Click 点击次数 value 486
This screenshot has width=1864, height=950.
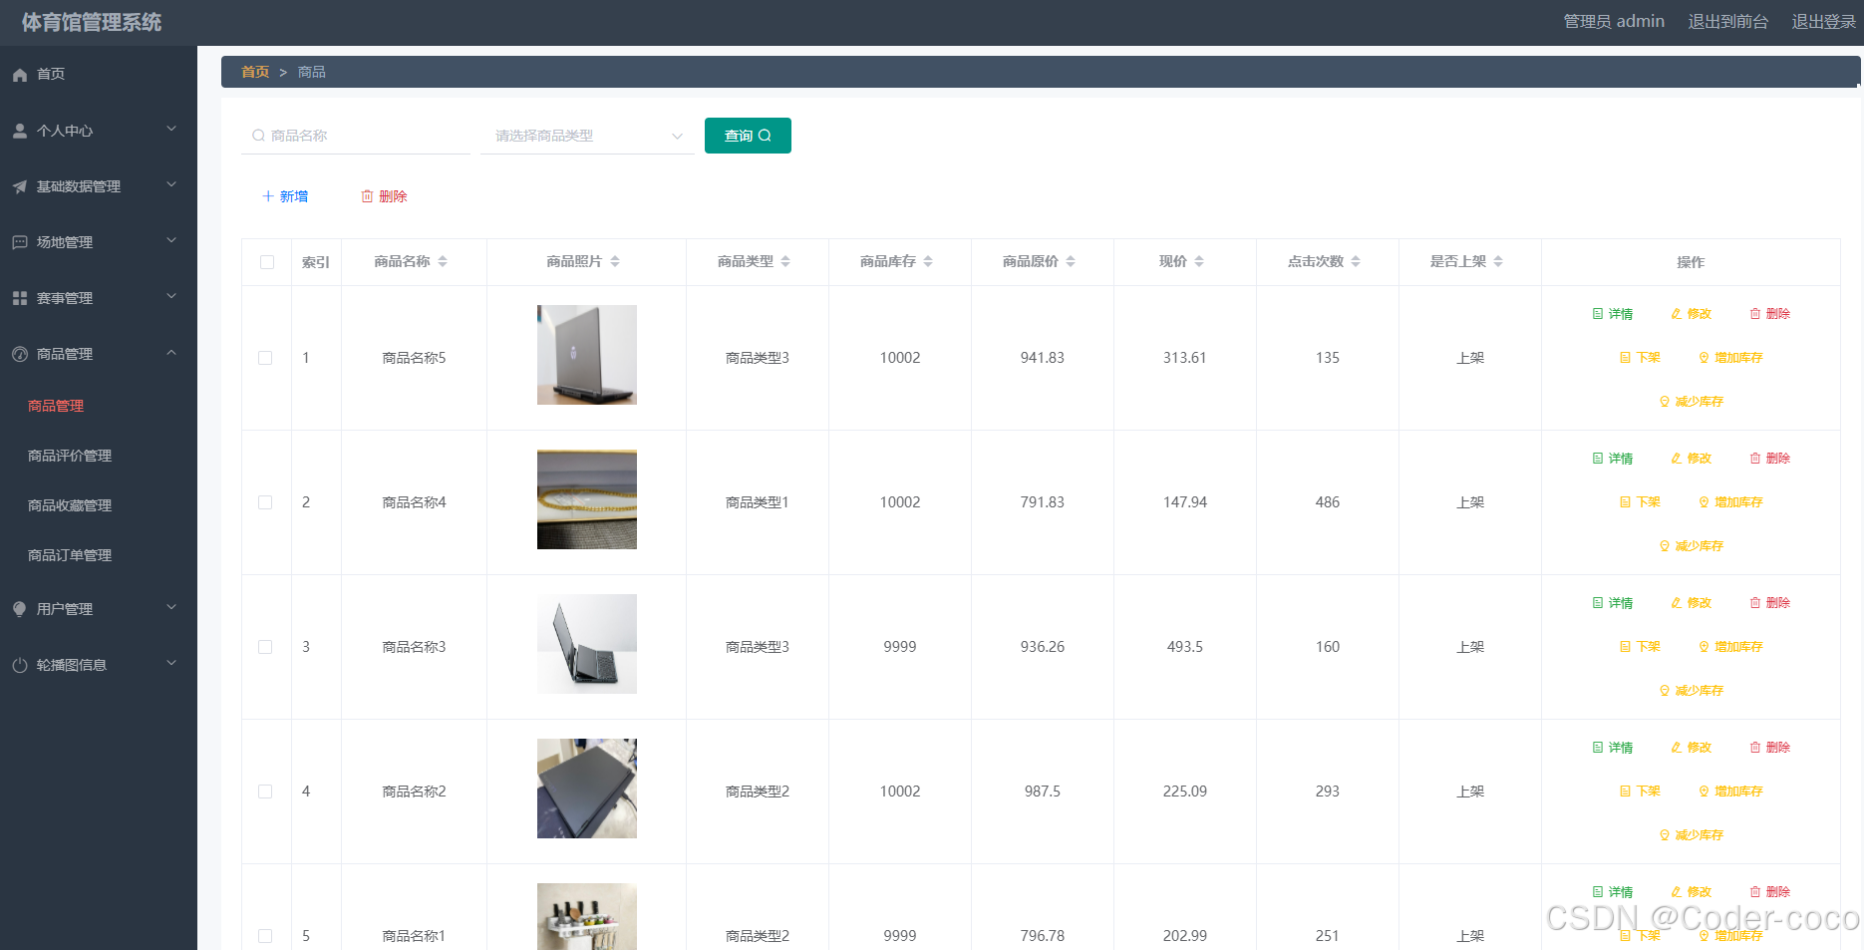click(x=1328, y=502)
